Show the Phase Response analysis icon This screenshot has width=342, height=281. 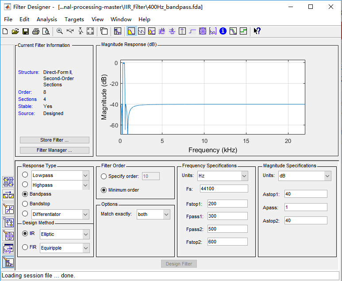[x=142, y=31]
